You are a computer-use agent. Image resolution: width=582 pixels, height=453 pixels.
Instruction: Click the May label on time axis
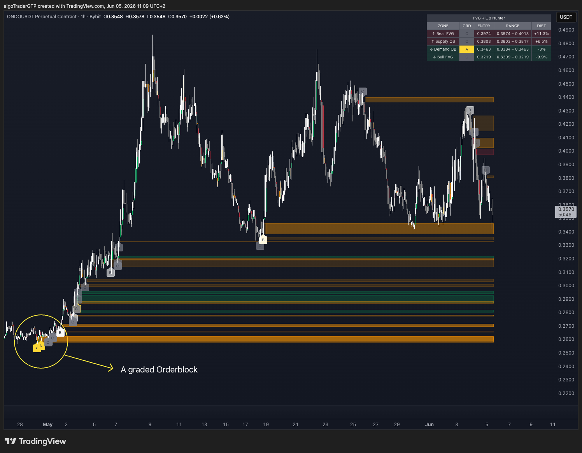point(47,425)
